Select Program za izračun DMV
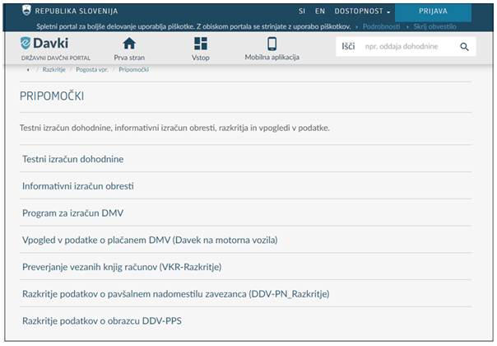This screenshot has width=497, height=346. pyautogui.click(x=72, y=213)
